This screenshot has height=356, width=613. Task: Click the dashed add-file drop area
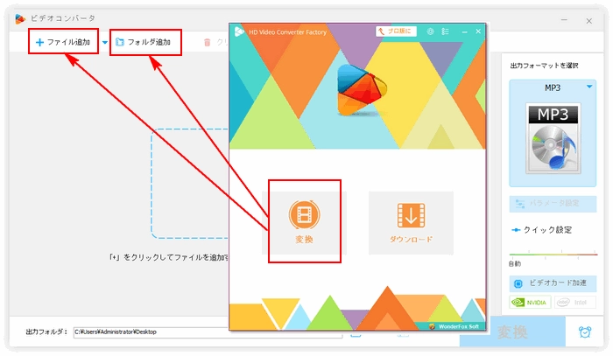[x=190, y=184]
